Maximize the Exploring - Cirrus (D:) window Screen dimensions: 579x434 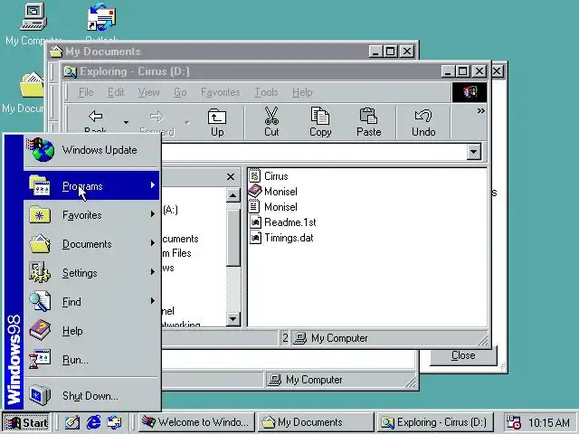(463, 71)
